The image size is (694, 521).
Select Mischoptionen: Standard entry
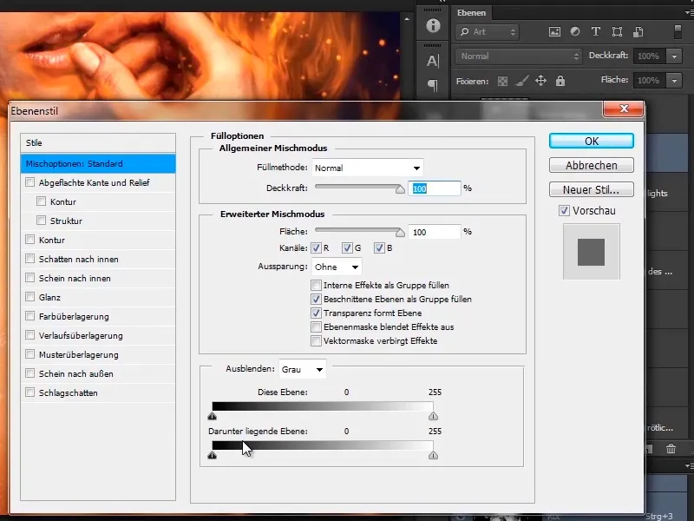(x=98, y=163)
